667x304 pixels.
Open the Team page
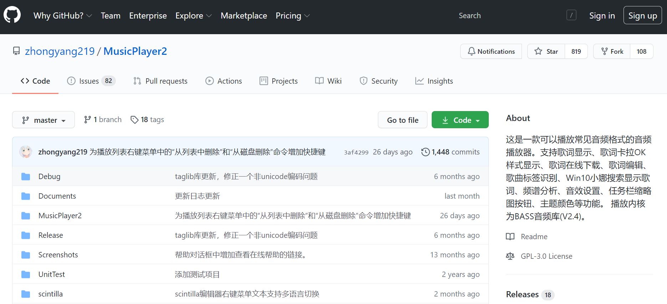(111, 16)
